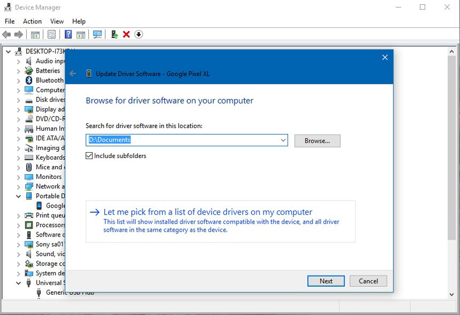The image size is (460, 315).
Task: Toggle the show/hide console tree toolbar icon
Action: pos(35,35)
